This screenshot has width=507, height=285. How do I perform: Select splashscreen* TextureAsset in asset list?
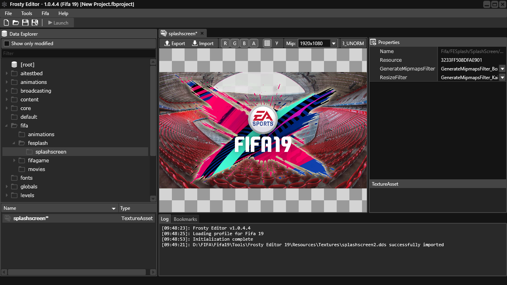78,218
